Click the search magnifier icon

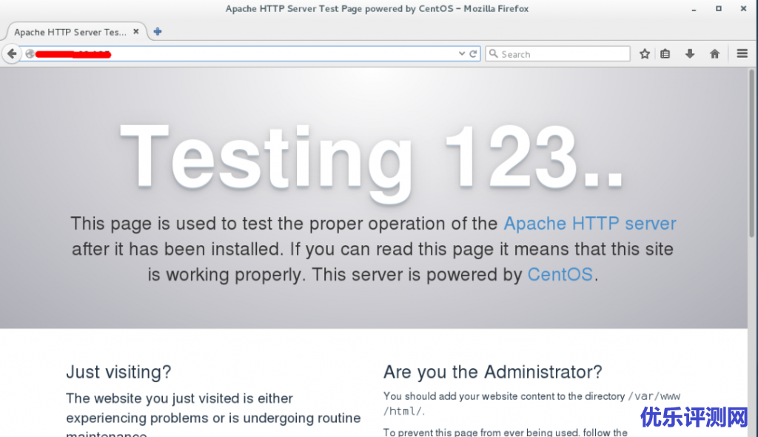pos(493,54)
